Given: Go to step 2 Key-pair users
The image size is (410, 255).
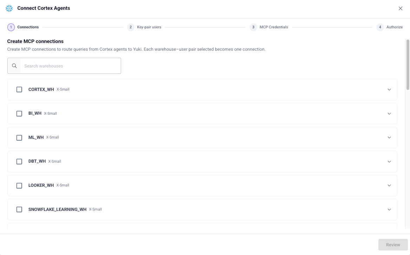Looking at the screenshot, I should pyautogui.click(x=144, y=27).
